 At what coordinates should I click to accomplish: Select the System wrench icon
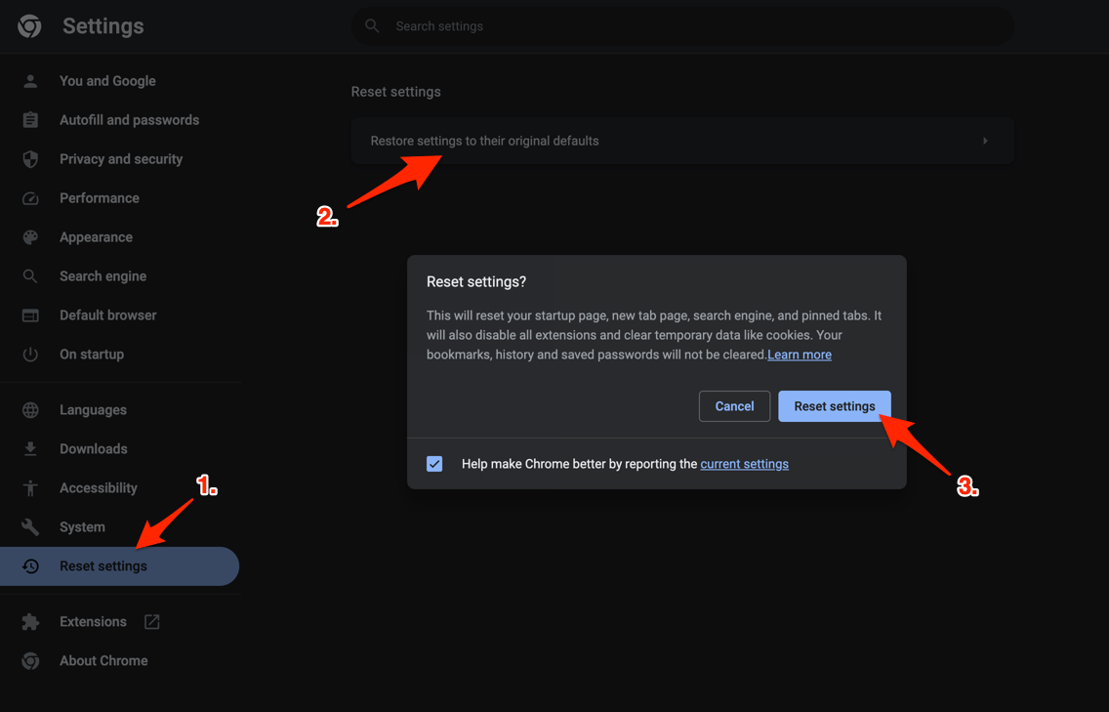point(29,526)
